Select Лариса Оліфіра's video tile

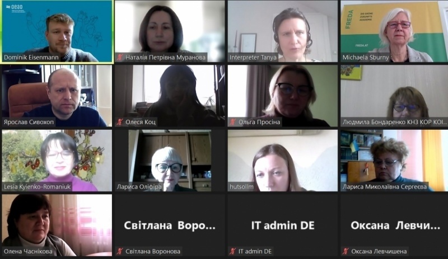pyautogui.click(x=170, y=161)
